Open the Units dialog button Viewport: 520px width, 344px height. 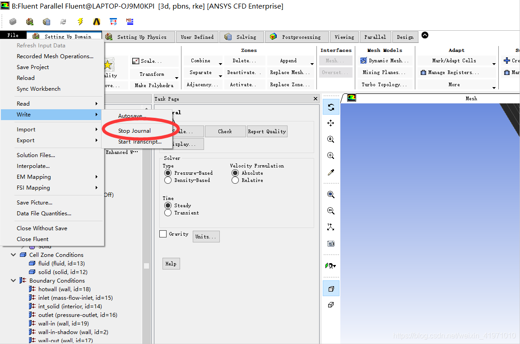pos(206,237)
